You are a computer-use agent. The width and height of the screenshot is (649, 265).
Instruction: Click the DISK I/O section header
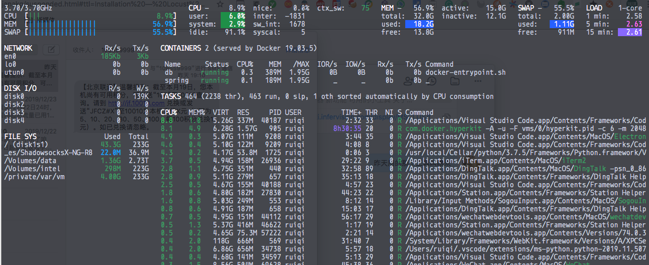click(x=20, y=88)
